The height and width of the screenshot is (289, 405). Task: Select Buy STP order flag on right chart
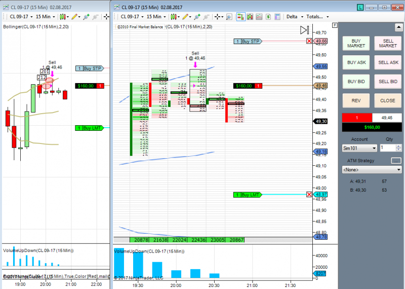click(248, 41)
